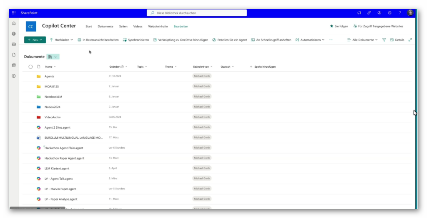The width and height of the screenshot is (427, 218).
Task: Open LV - Marvin Paper.agent file
Action: tap(60, 189)
